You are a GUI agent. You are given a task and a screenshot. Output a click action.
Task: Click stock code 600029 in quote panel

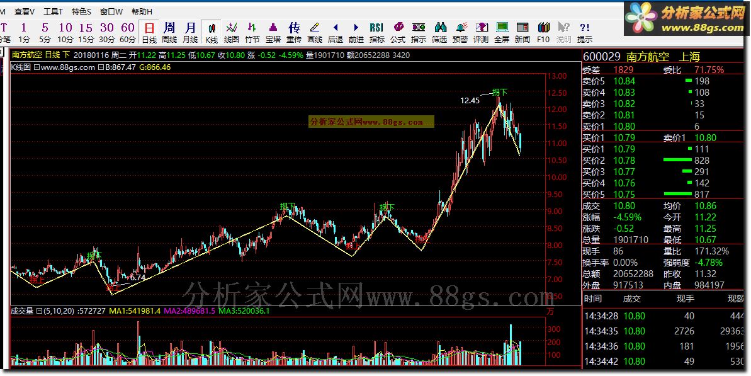pyautogui.click(x=602, y=57)
